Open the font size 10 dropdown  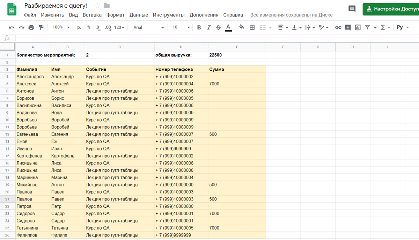point(181,27)
